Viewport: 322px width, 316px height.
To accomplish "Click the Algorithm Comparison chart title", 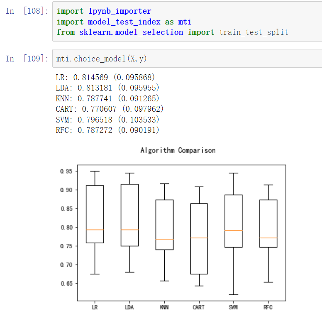I will coord(178,150).
